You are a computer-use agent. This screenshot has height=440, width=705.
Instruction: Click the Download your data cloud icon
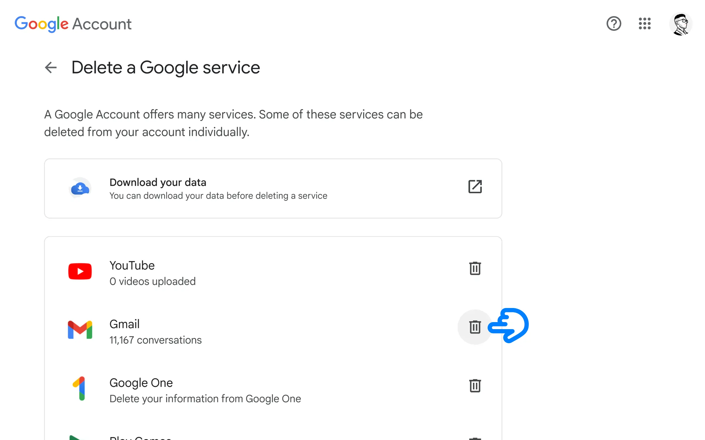pyautogui.click(x=80, y=188)
